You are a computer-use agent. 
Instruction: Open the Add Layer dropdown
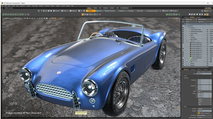205,22
